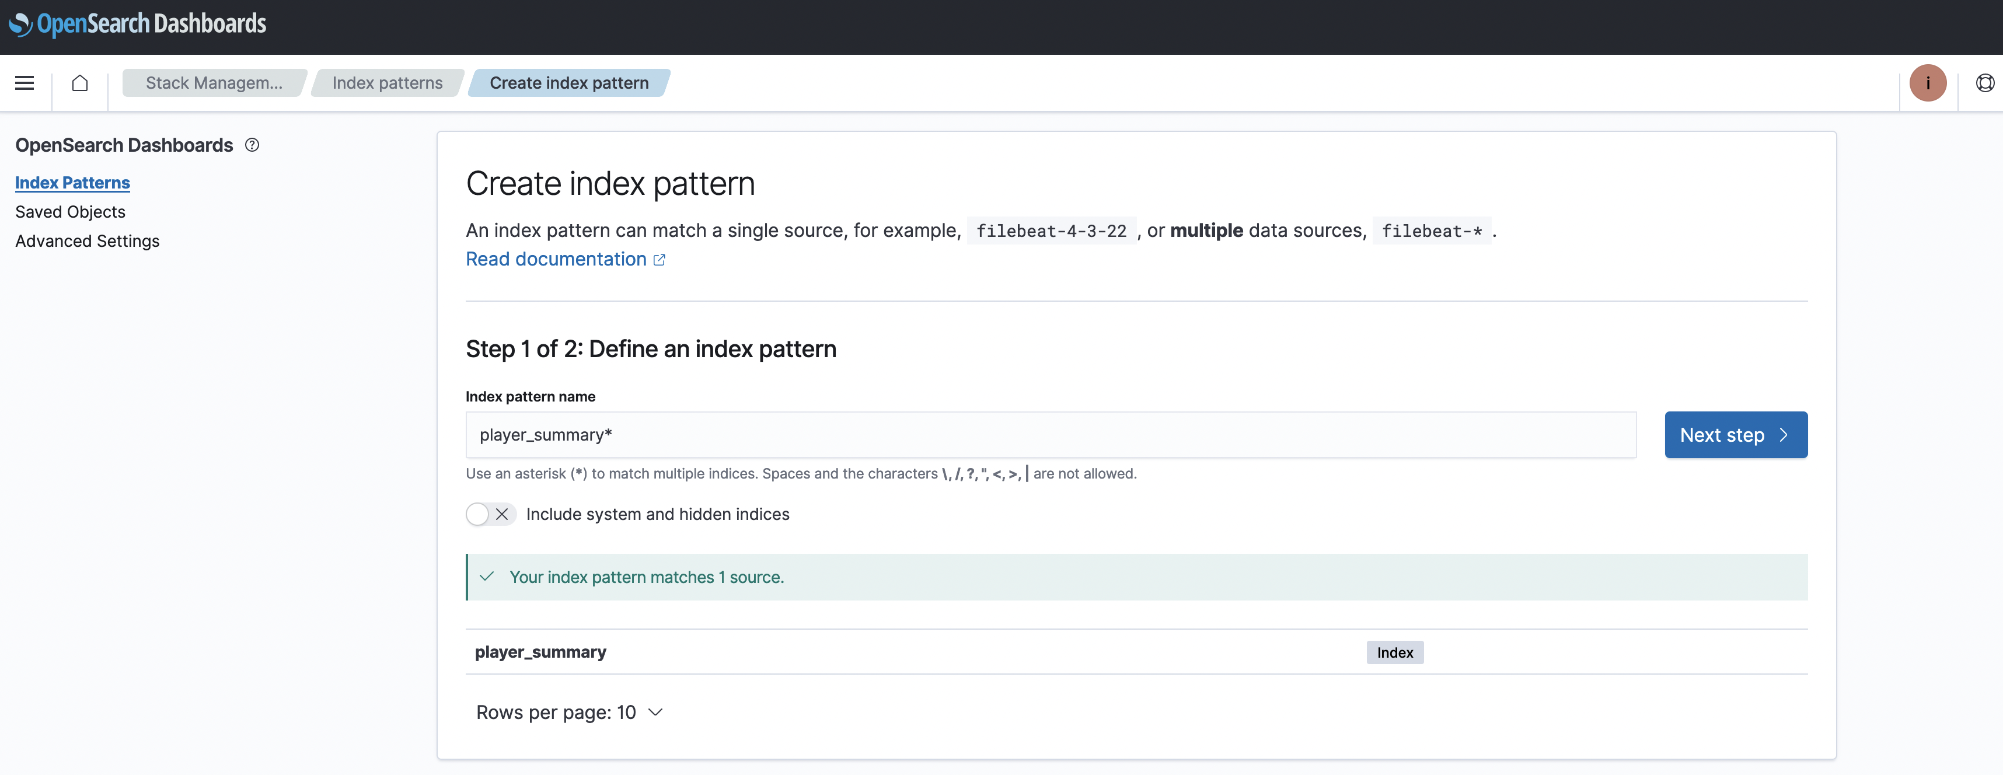Image resolution: width=2003 pixels, height=775 pixels.
Task: Click the asterisk usage help text
Action: (x=801, y=473)
